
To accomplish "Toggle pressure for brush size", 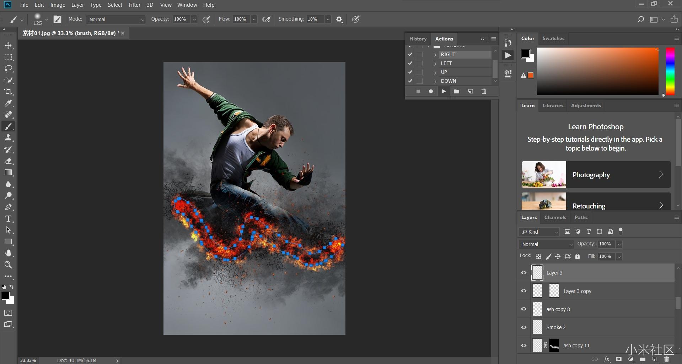I will coord(356,19).
